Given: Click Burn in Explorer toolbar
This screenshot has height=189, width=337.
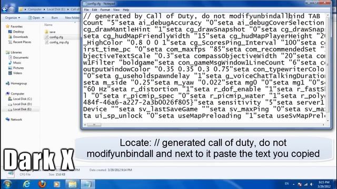Looking at the screenshot, I should 55,17.
